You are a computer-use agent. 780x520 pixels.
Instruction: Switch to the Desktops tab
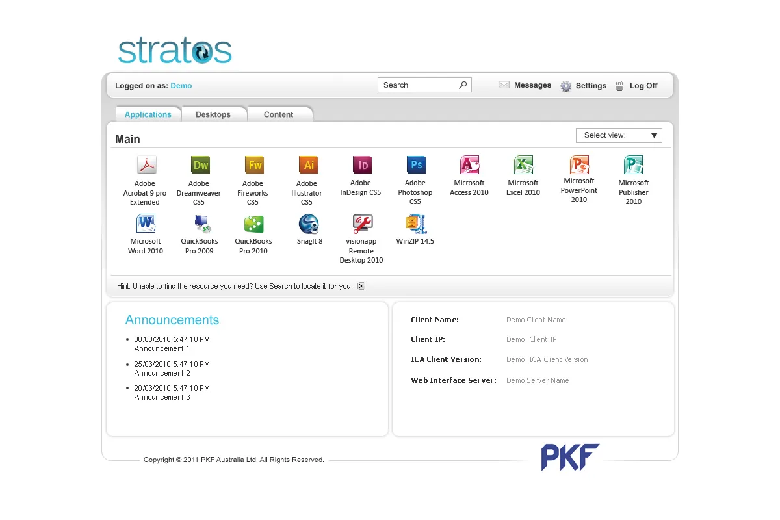pos(213,114)
